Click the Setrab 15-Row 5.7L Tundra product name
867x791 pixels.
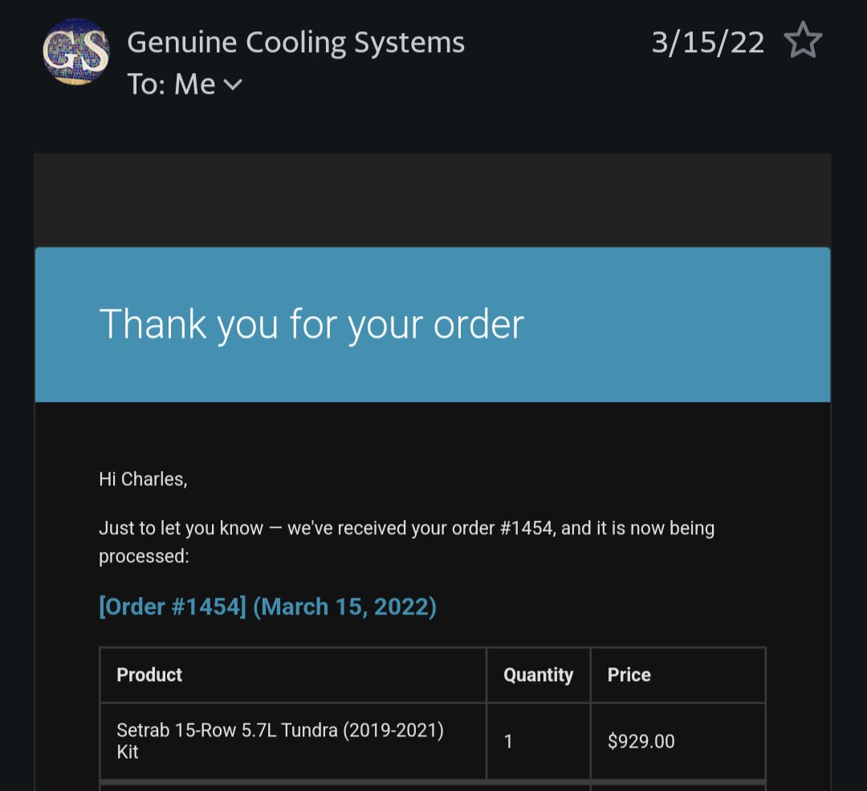(280, 730)
